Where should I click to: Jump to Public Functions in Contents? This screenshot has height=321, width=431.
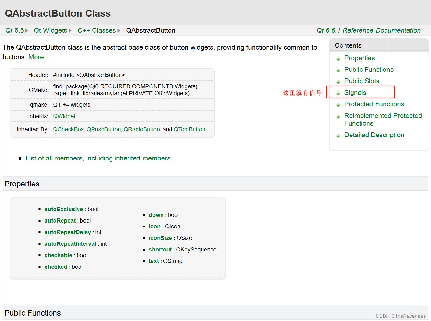coord(369,70)
